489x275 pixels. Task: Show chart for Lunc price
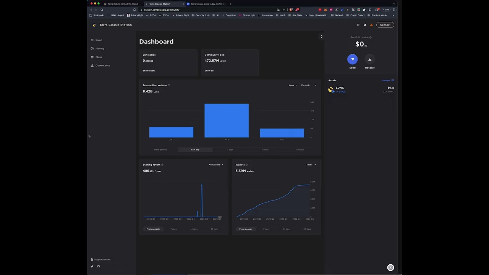149,71
